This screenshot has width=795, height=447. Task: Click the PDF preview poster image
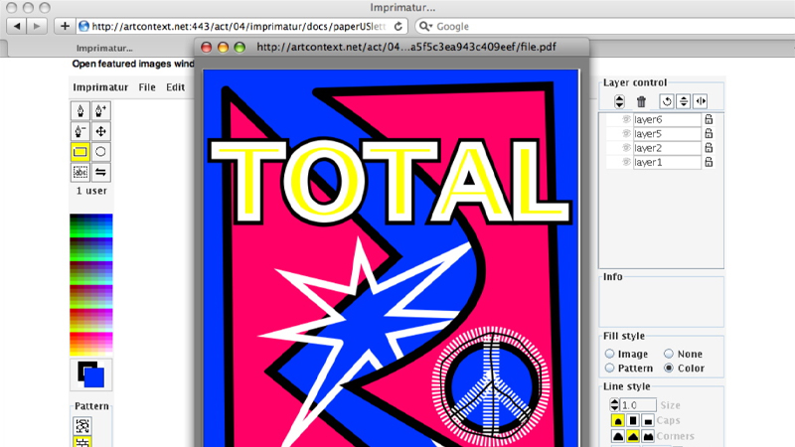point(391,258)
